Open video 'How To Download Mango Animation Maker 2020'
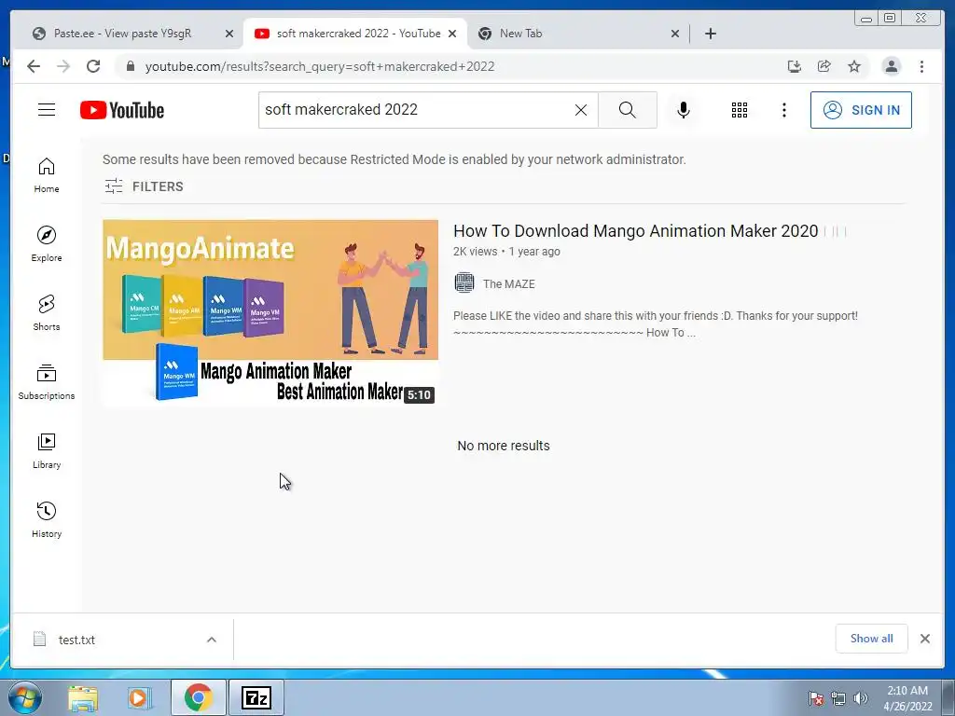 point(635,231)
